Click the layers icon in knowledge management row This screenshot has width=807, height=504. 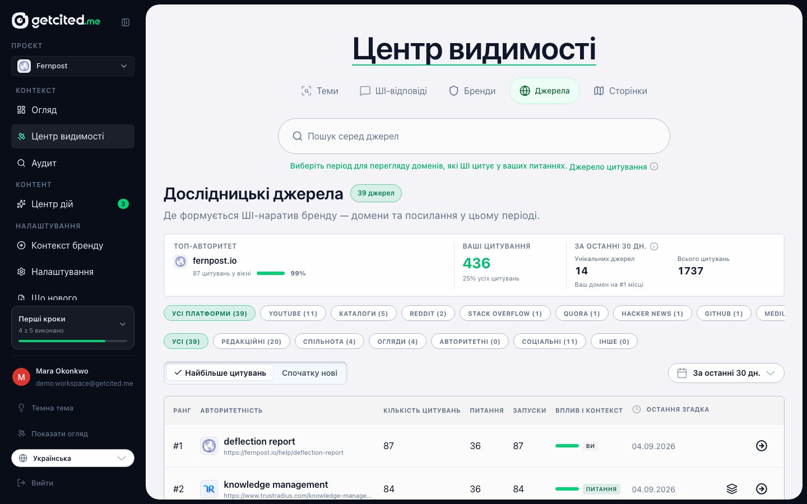pyautogui.click(x=732, y=489)
